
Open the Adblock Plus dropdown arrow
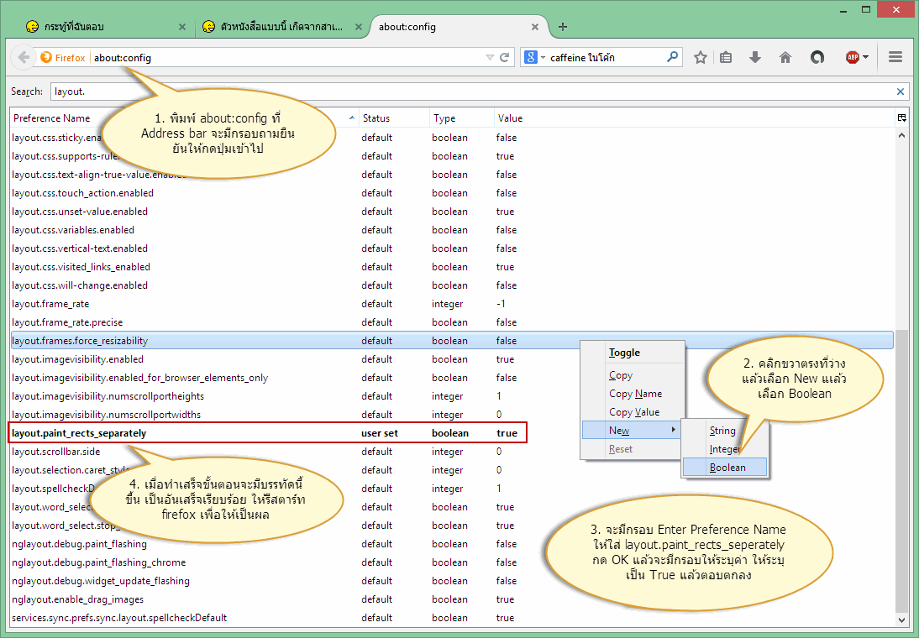(x=865, y=58)
